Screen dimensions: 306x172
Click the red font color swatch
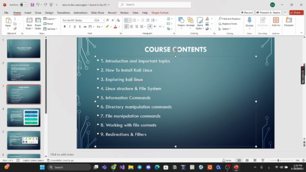click(x=115, y=27)
